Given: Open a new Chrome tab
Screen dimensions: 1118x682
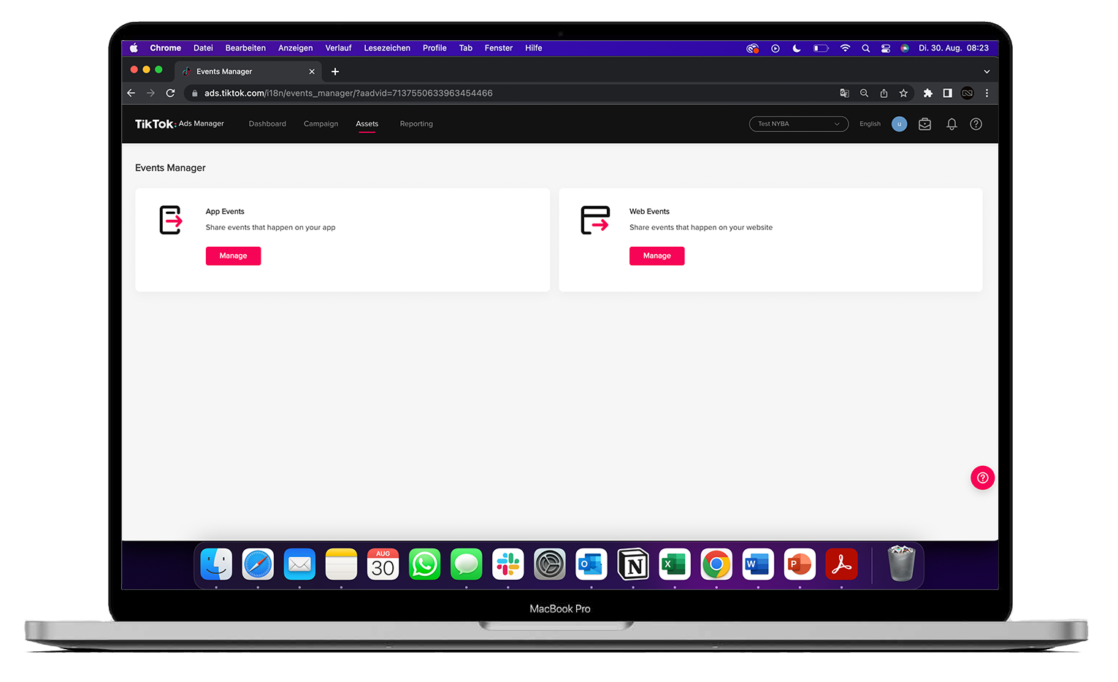Looking at the screenshot, I should coord(335,72).
